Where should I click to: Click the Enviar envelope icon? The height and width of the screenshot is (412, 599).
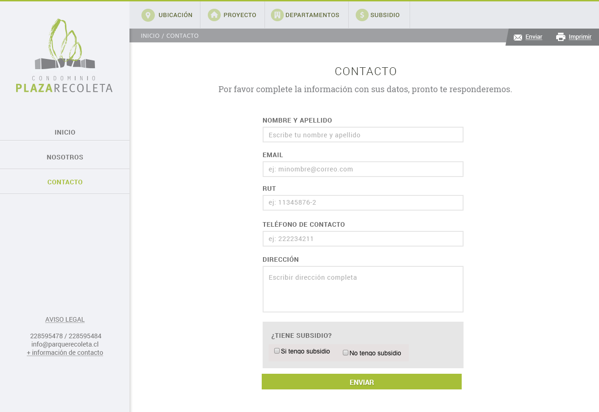[518, 37]
